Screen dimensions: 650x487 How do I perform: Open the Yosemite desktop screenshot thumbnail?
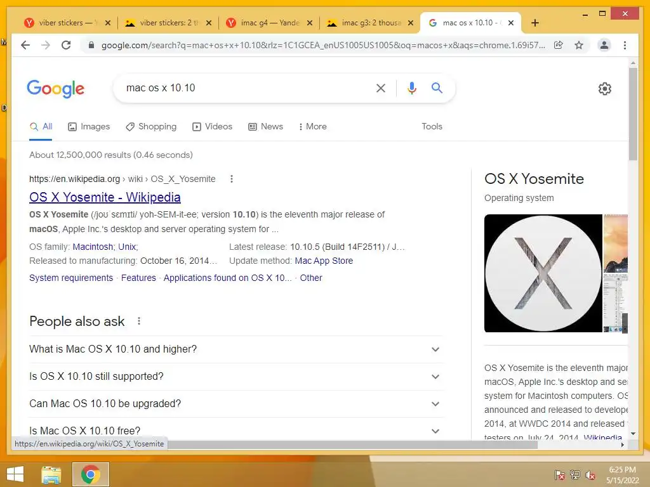click(616, 243)
